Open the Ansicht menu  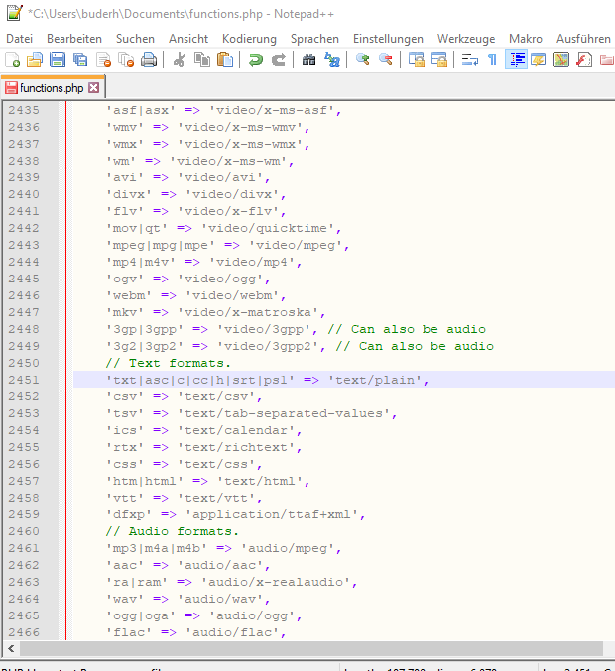click(188, 39)
